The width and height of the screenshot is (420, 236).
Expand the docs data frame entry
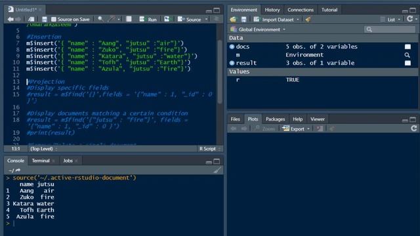232,47
